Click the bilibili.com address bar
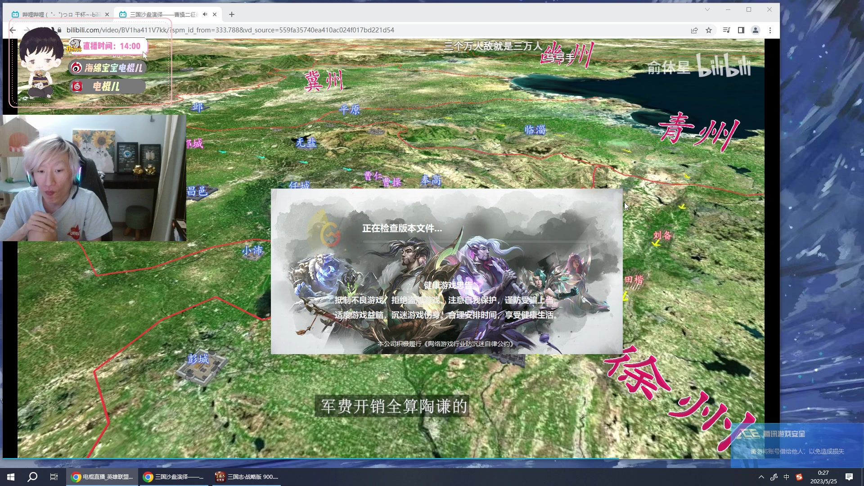The height and width of the screenshot is (486, 864). tap(230, 30)
